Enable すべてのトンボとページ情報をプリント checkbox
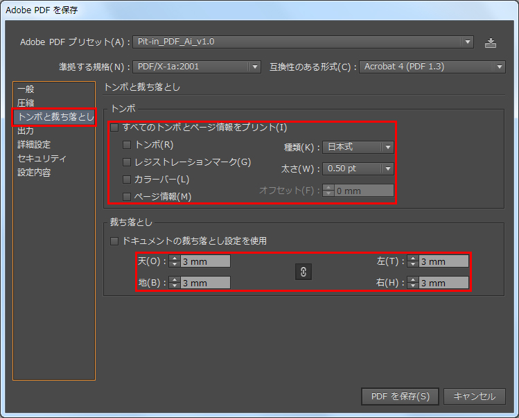519x418 pixels. (114, 128)
